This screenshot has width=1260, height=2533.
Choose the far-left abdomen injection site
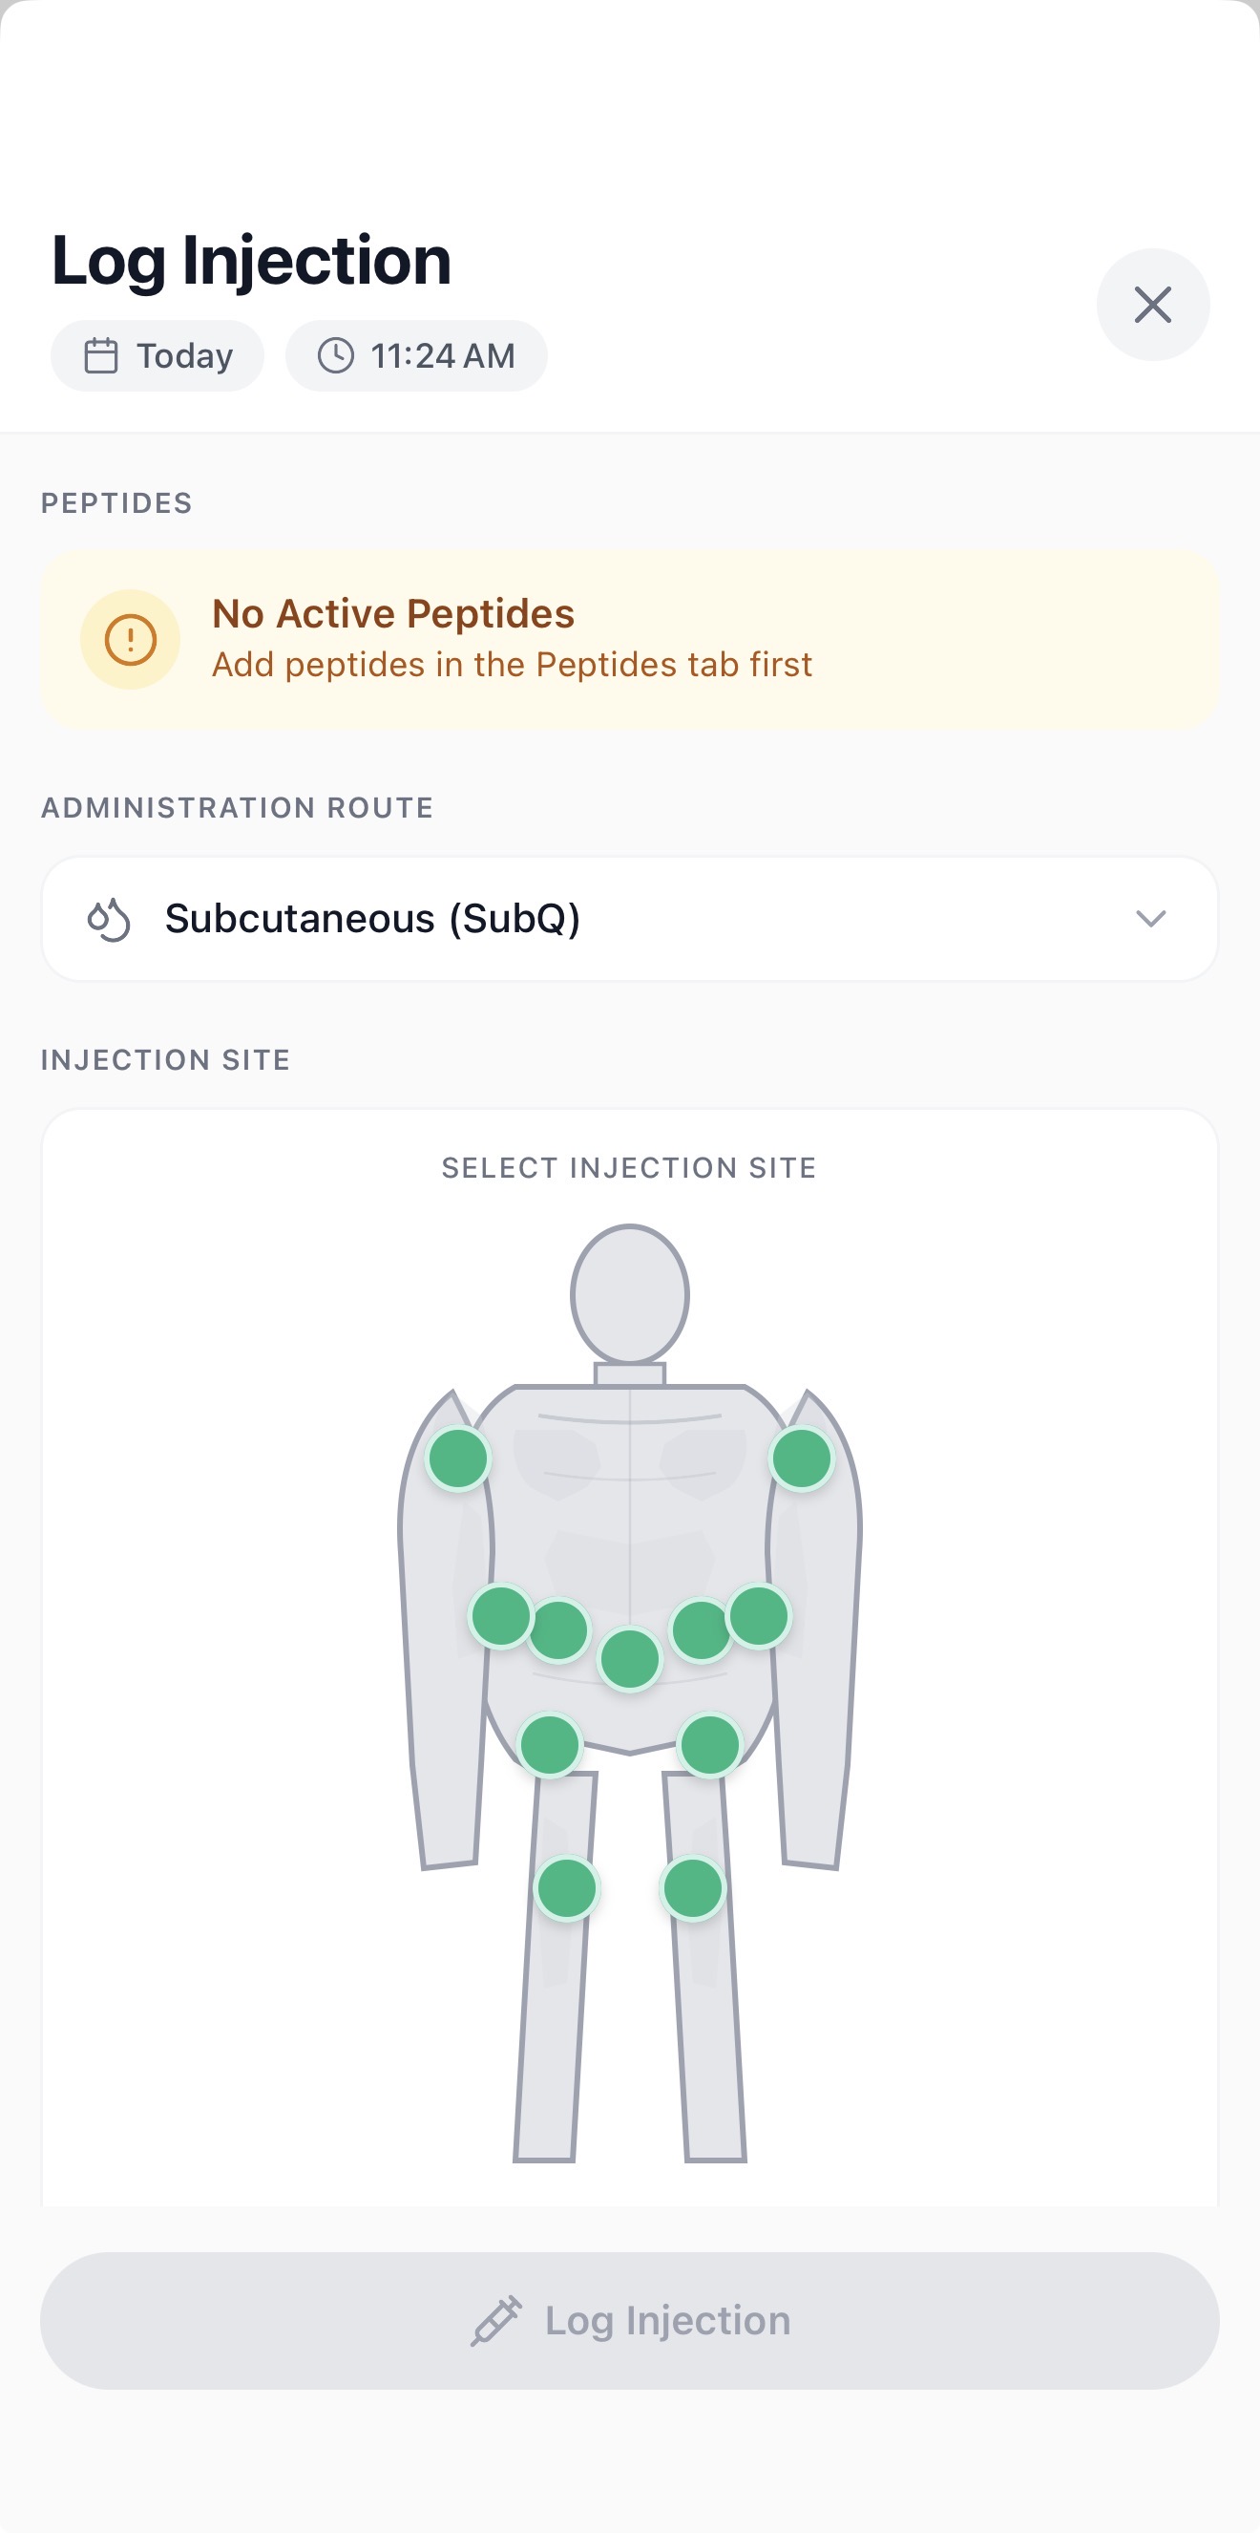coord(500,1615)
